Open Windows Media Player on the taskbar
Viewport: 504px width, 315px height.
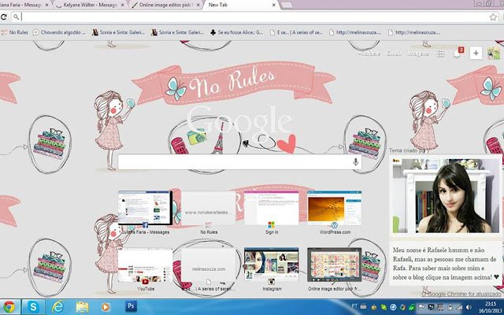pos(106,307)
